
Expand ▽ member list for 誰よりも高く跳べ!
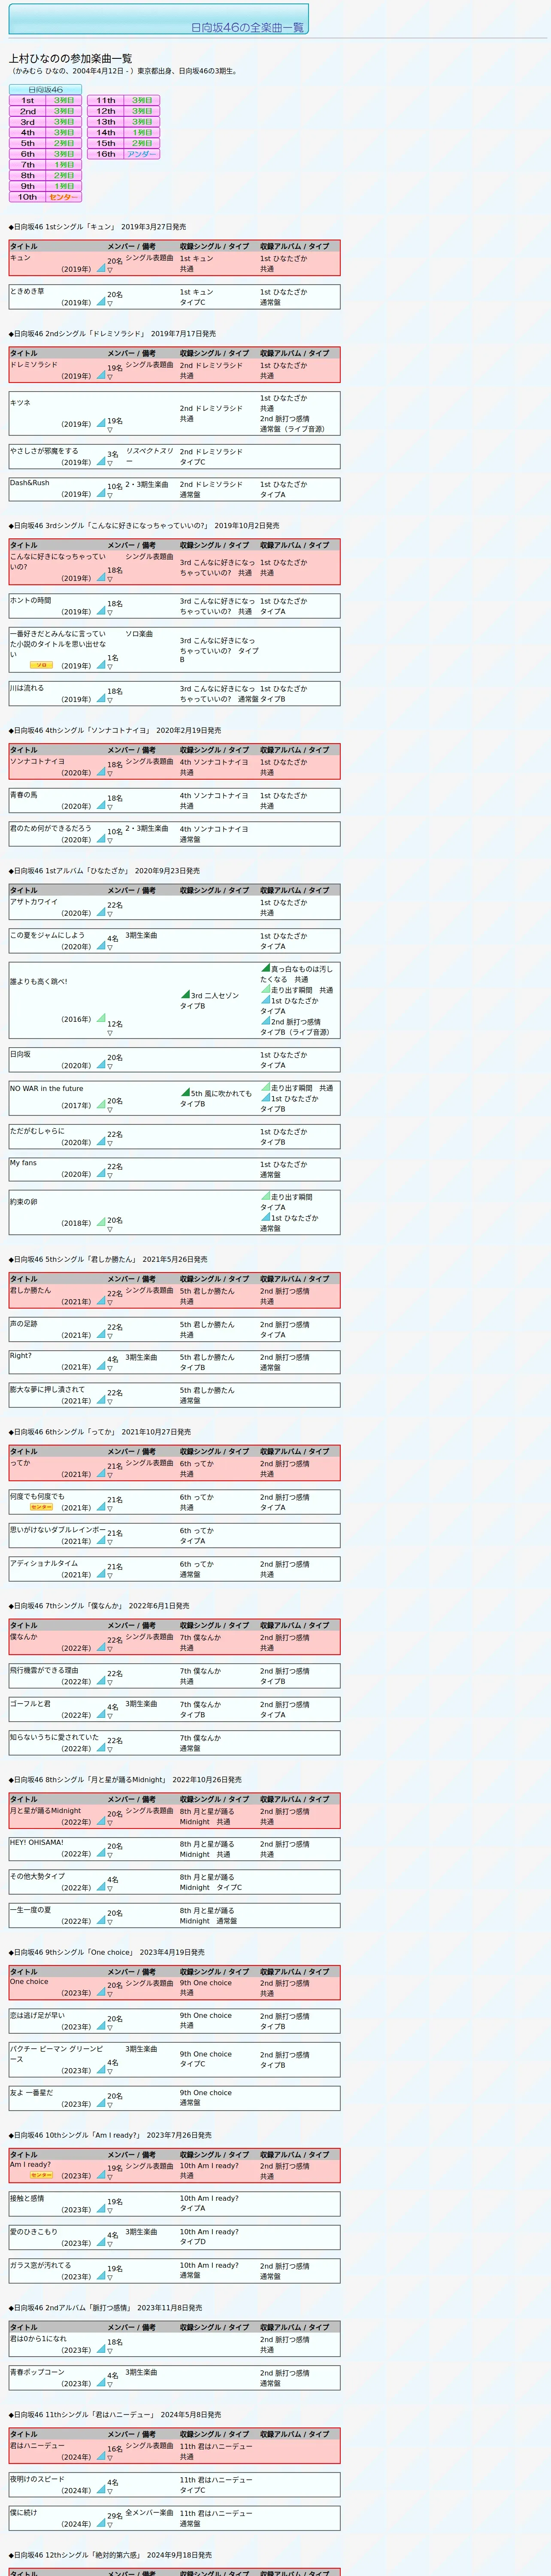click(110, 1033)
